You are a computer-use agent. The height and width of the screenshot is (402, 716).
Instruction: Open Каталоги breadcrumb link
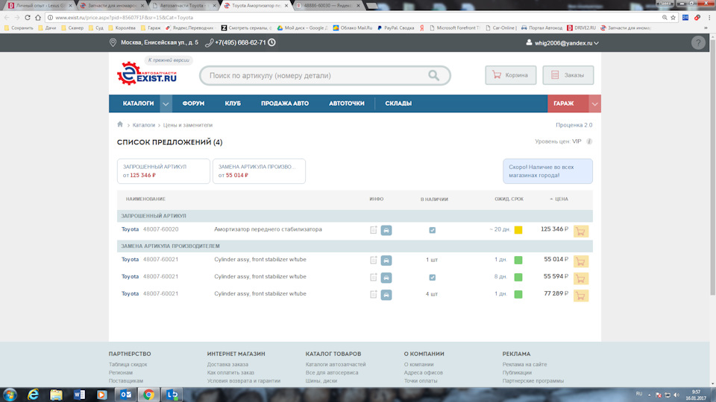pos(144,125)
